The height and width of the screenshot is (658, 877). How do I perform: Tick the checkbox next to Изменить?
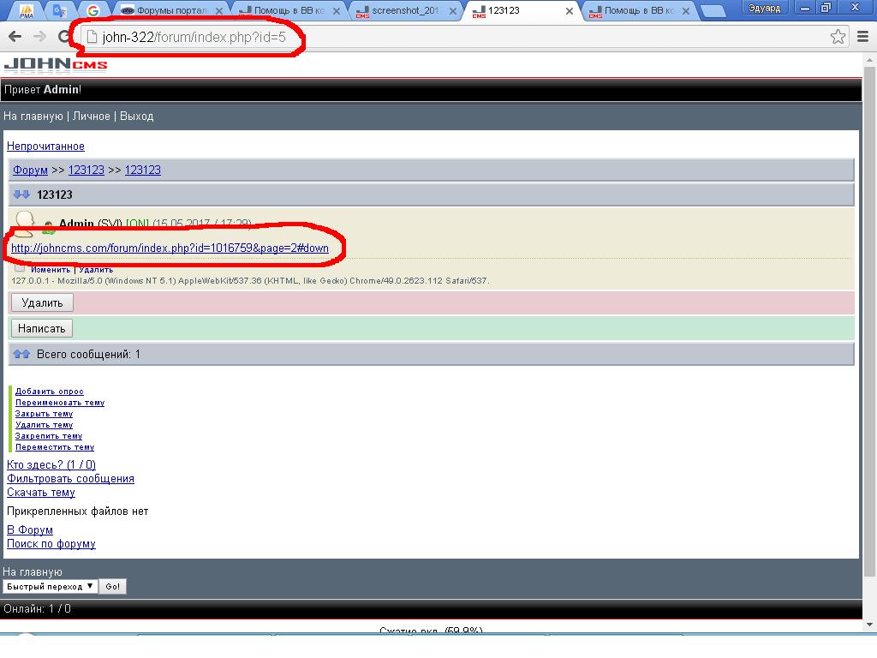(20, 267)
